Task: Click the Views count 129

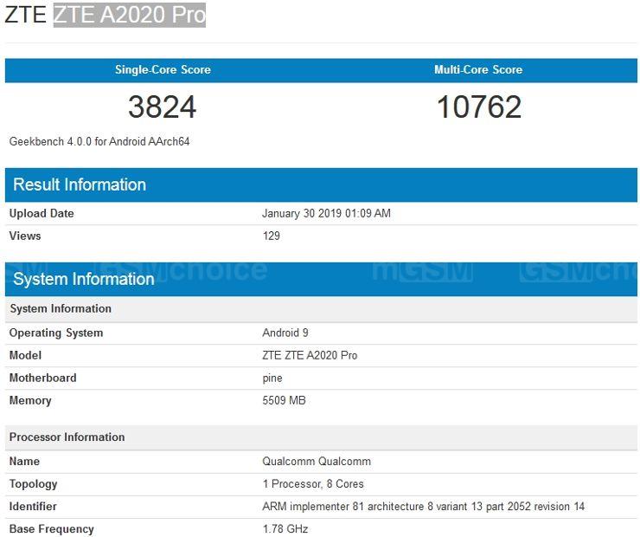Action: [x=272, y=236]
